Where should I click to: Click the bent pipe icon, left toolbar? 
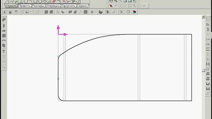[4, 20]
